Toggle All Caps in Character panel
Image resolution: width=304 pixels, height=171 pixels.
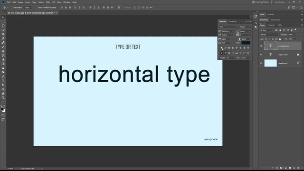click(229, 48)
